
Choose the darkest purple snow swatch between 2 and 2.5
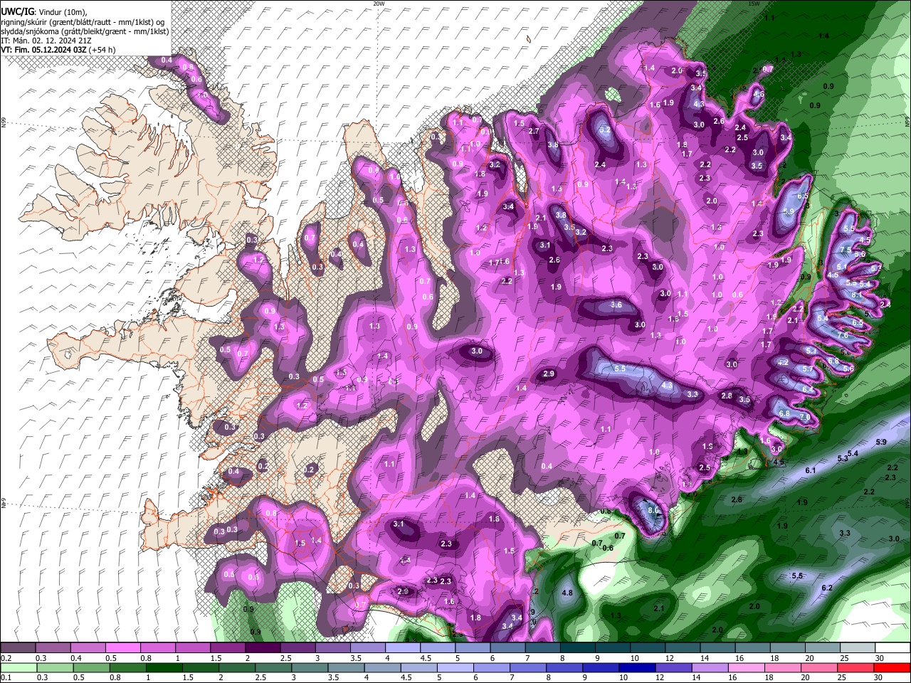[263, 648]
